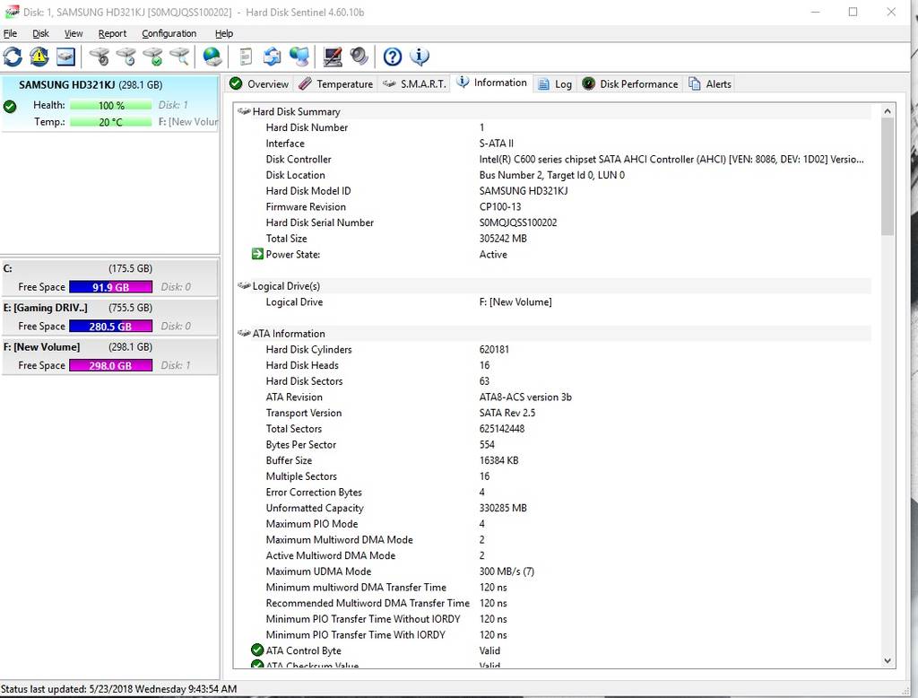Click the disk with green checkmark icon
Screen dimensions: 918x698
point(152,57)
